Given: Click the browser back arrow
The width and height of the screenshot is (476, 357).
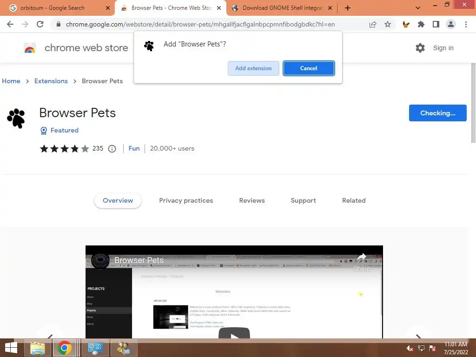Looking at the screenshot, I should coord(10,24).
